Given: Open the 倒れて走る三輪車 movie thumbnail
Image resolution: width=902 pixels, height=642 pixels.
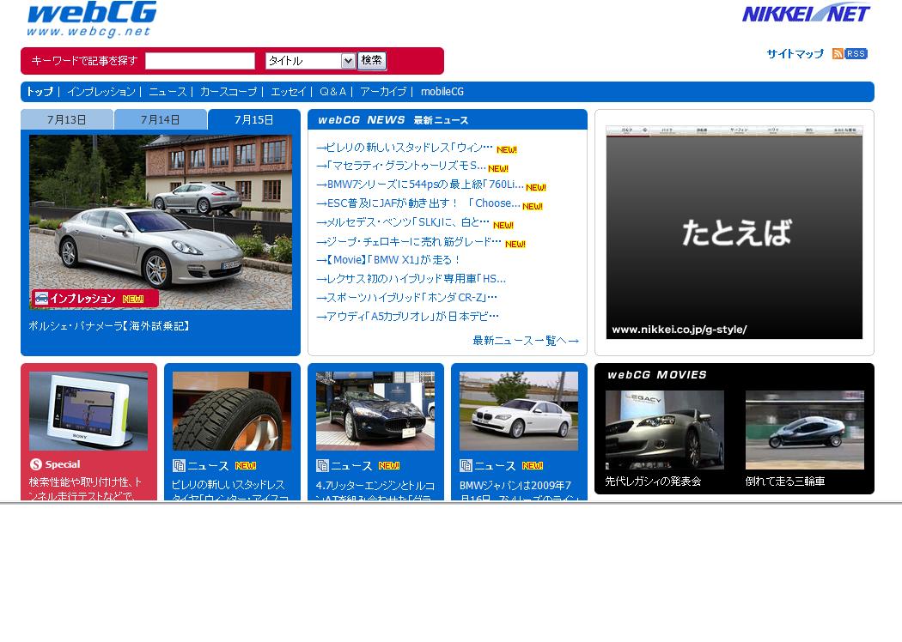Looking at the screenshot, I should coord(804,430).
